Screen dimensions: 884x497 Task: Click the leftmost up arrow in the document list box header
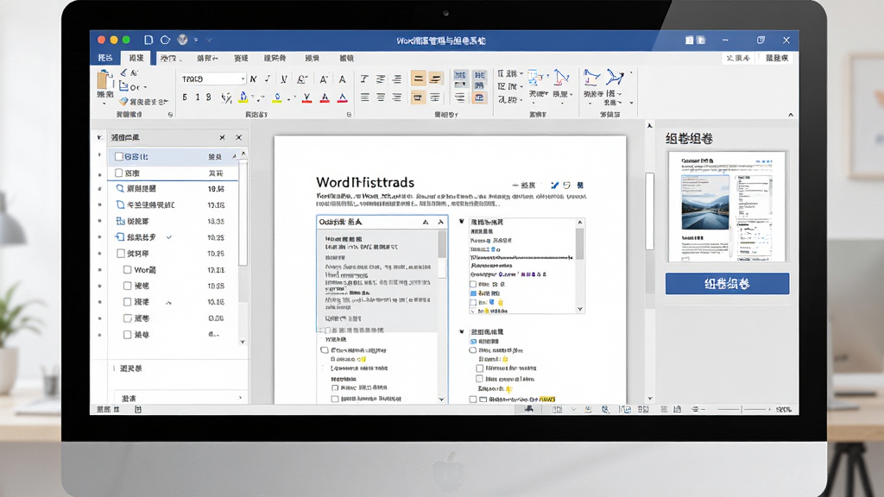click(x=426, y=222)
